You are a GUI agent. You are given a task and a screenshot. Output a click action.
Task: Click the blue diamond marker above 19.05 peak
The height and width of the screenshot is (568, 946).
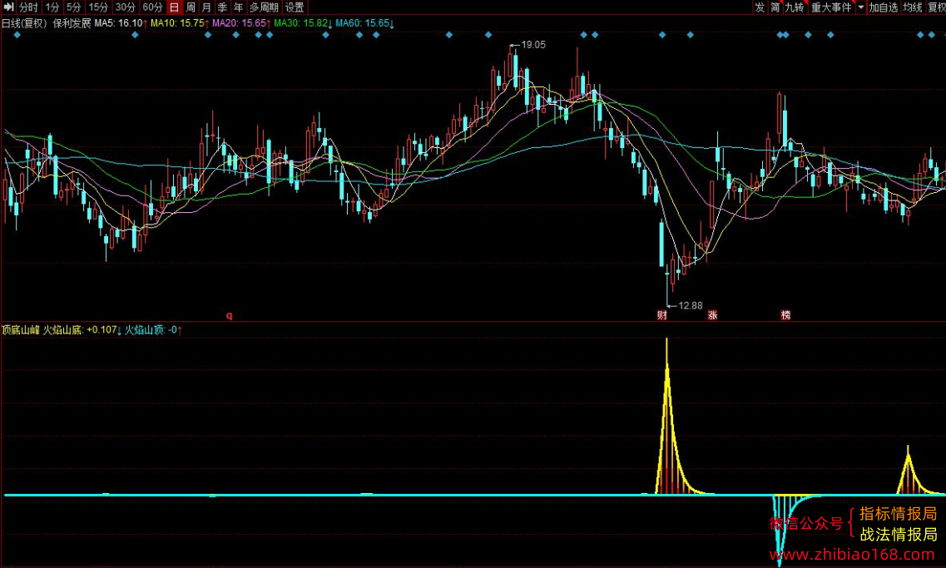488,35
